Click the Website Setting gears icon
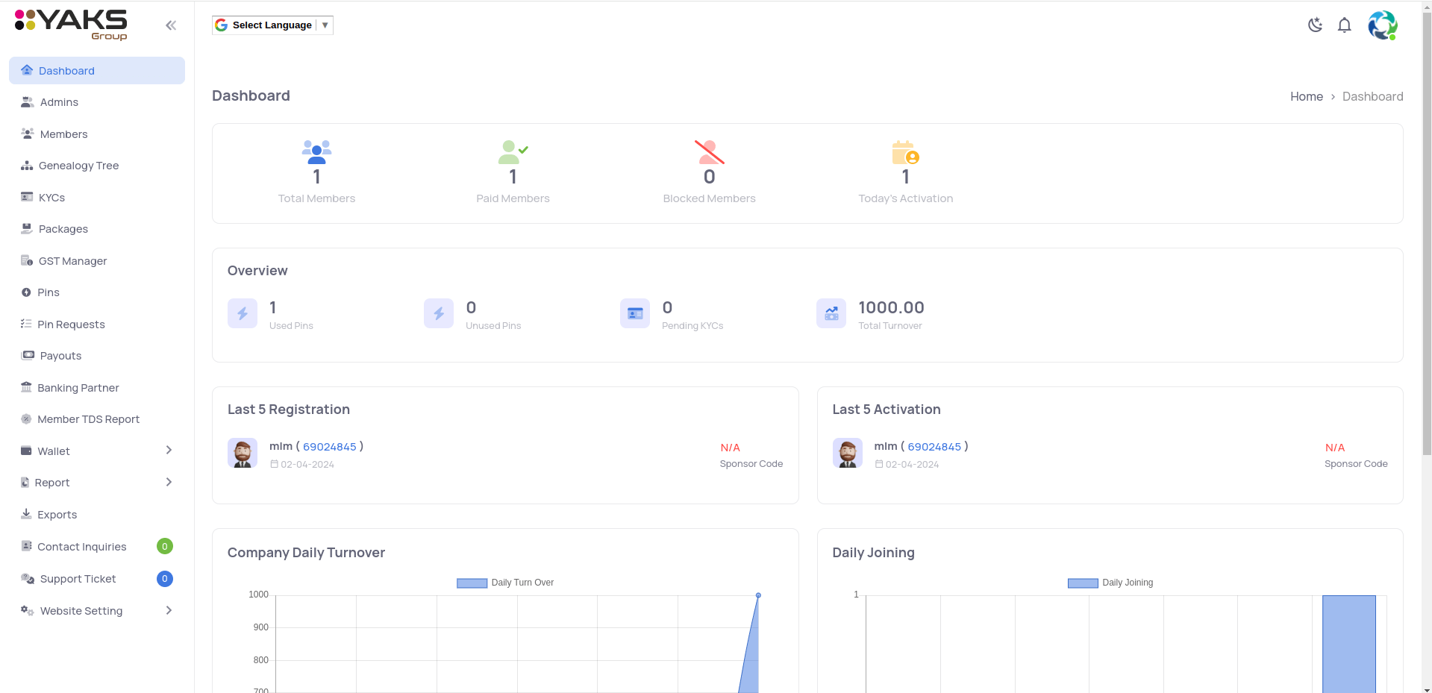This screenshot has height=693, width=1432. pyautogui.click(x=28, y=610)
